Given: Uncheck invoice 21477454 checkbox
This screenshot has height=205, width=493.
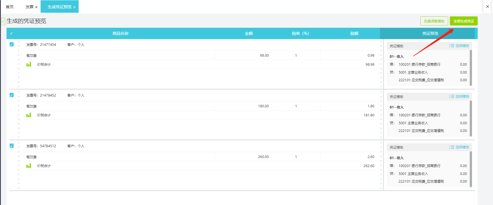Looking at the screenshot, I should point(12,44).
